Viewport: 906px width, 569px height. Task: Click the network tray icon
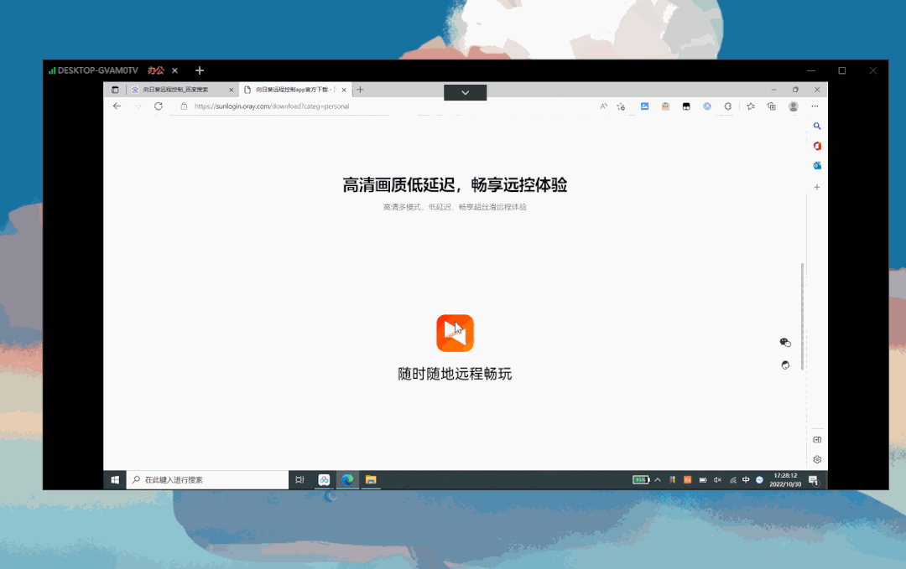pyautogui.click(x=732, y=479)
